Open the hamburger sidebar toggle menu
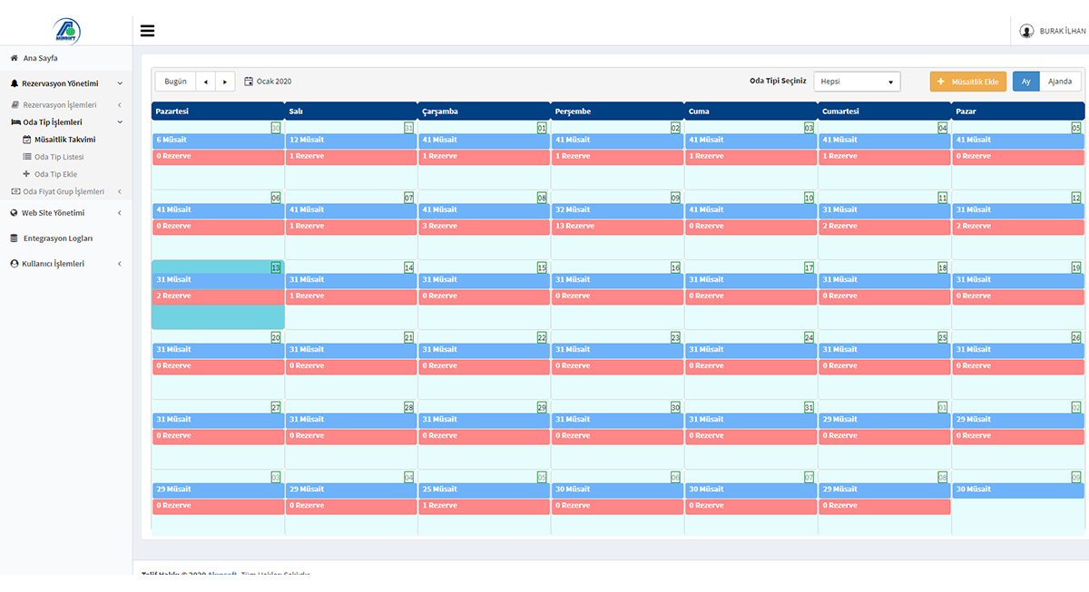 click(x=147, y=31)
